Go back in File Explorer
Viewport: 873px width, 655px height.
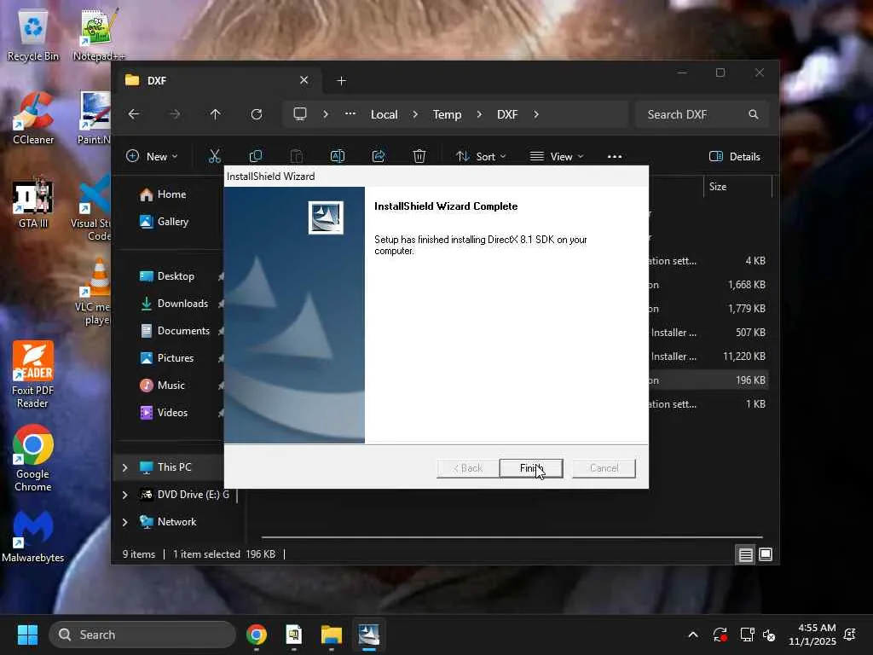[x=134, y=114]
